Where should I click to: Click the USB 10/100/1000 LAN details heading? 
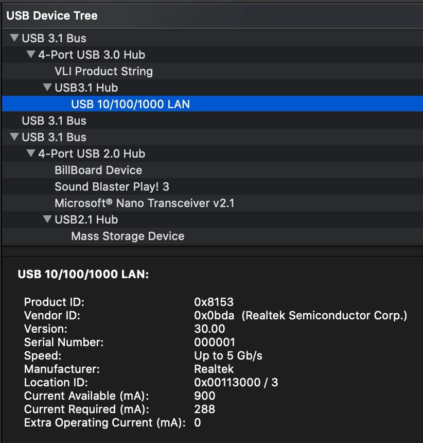[83, 274]
